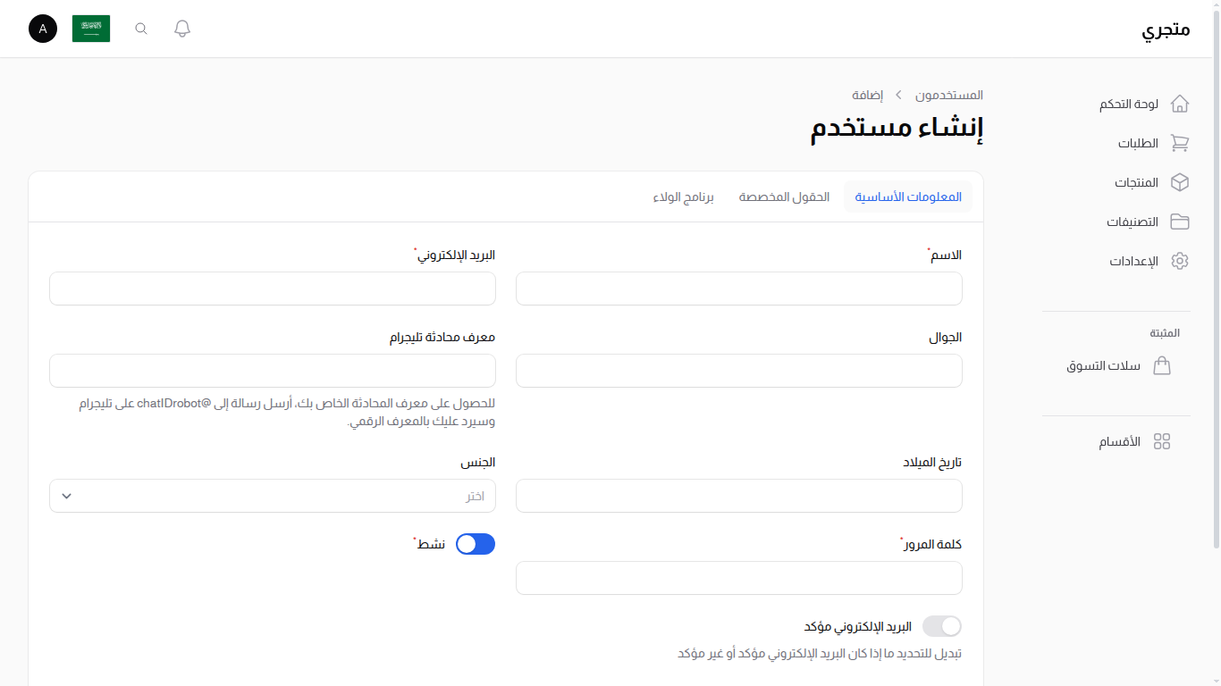Screen dimensions: 1221x686
Task: Enable the البريد الإلكتروني مؤكد toggle
Action: (941, 626)
